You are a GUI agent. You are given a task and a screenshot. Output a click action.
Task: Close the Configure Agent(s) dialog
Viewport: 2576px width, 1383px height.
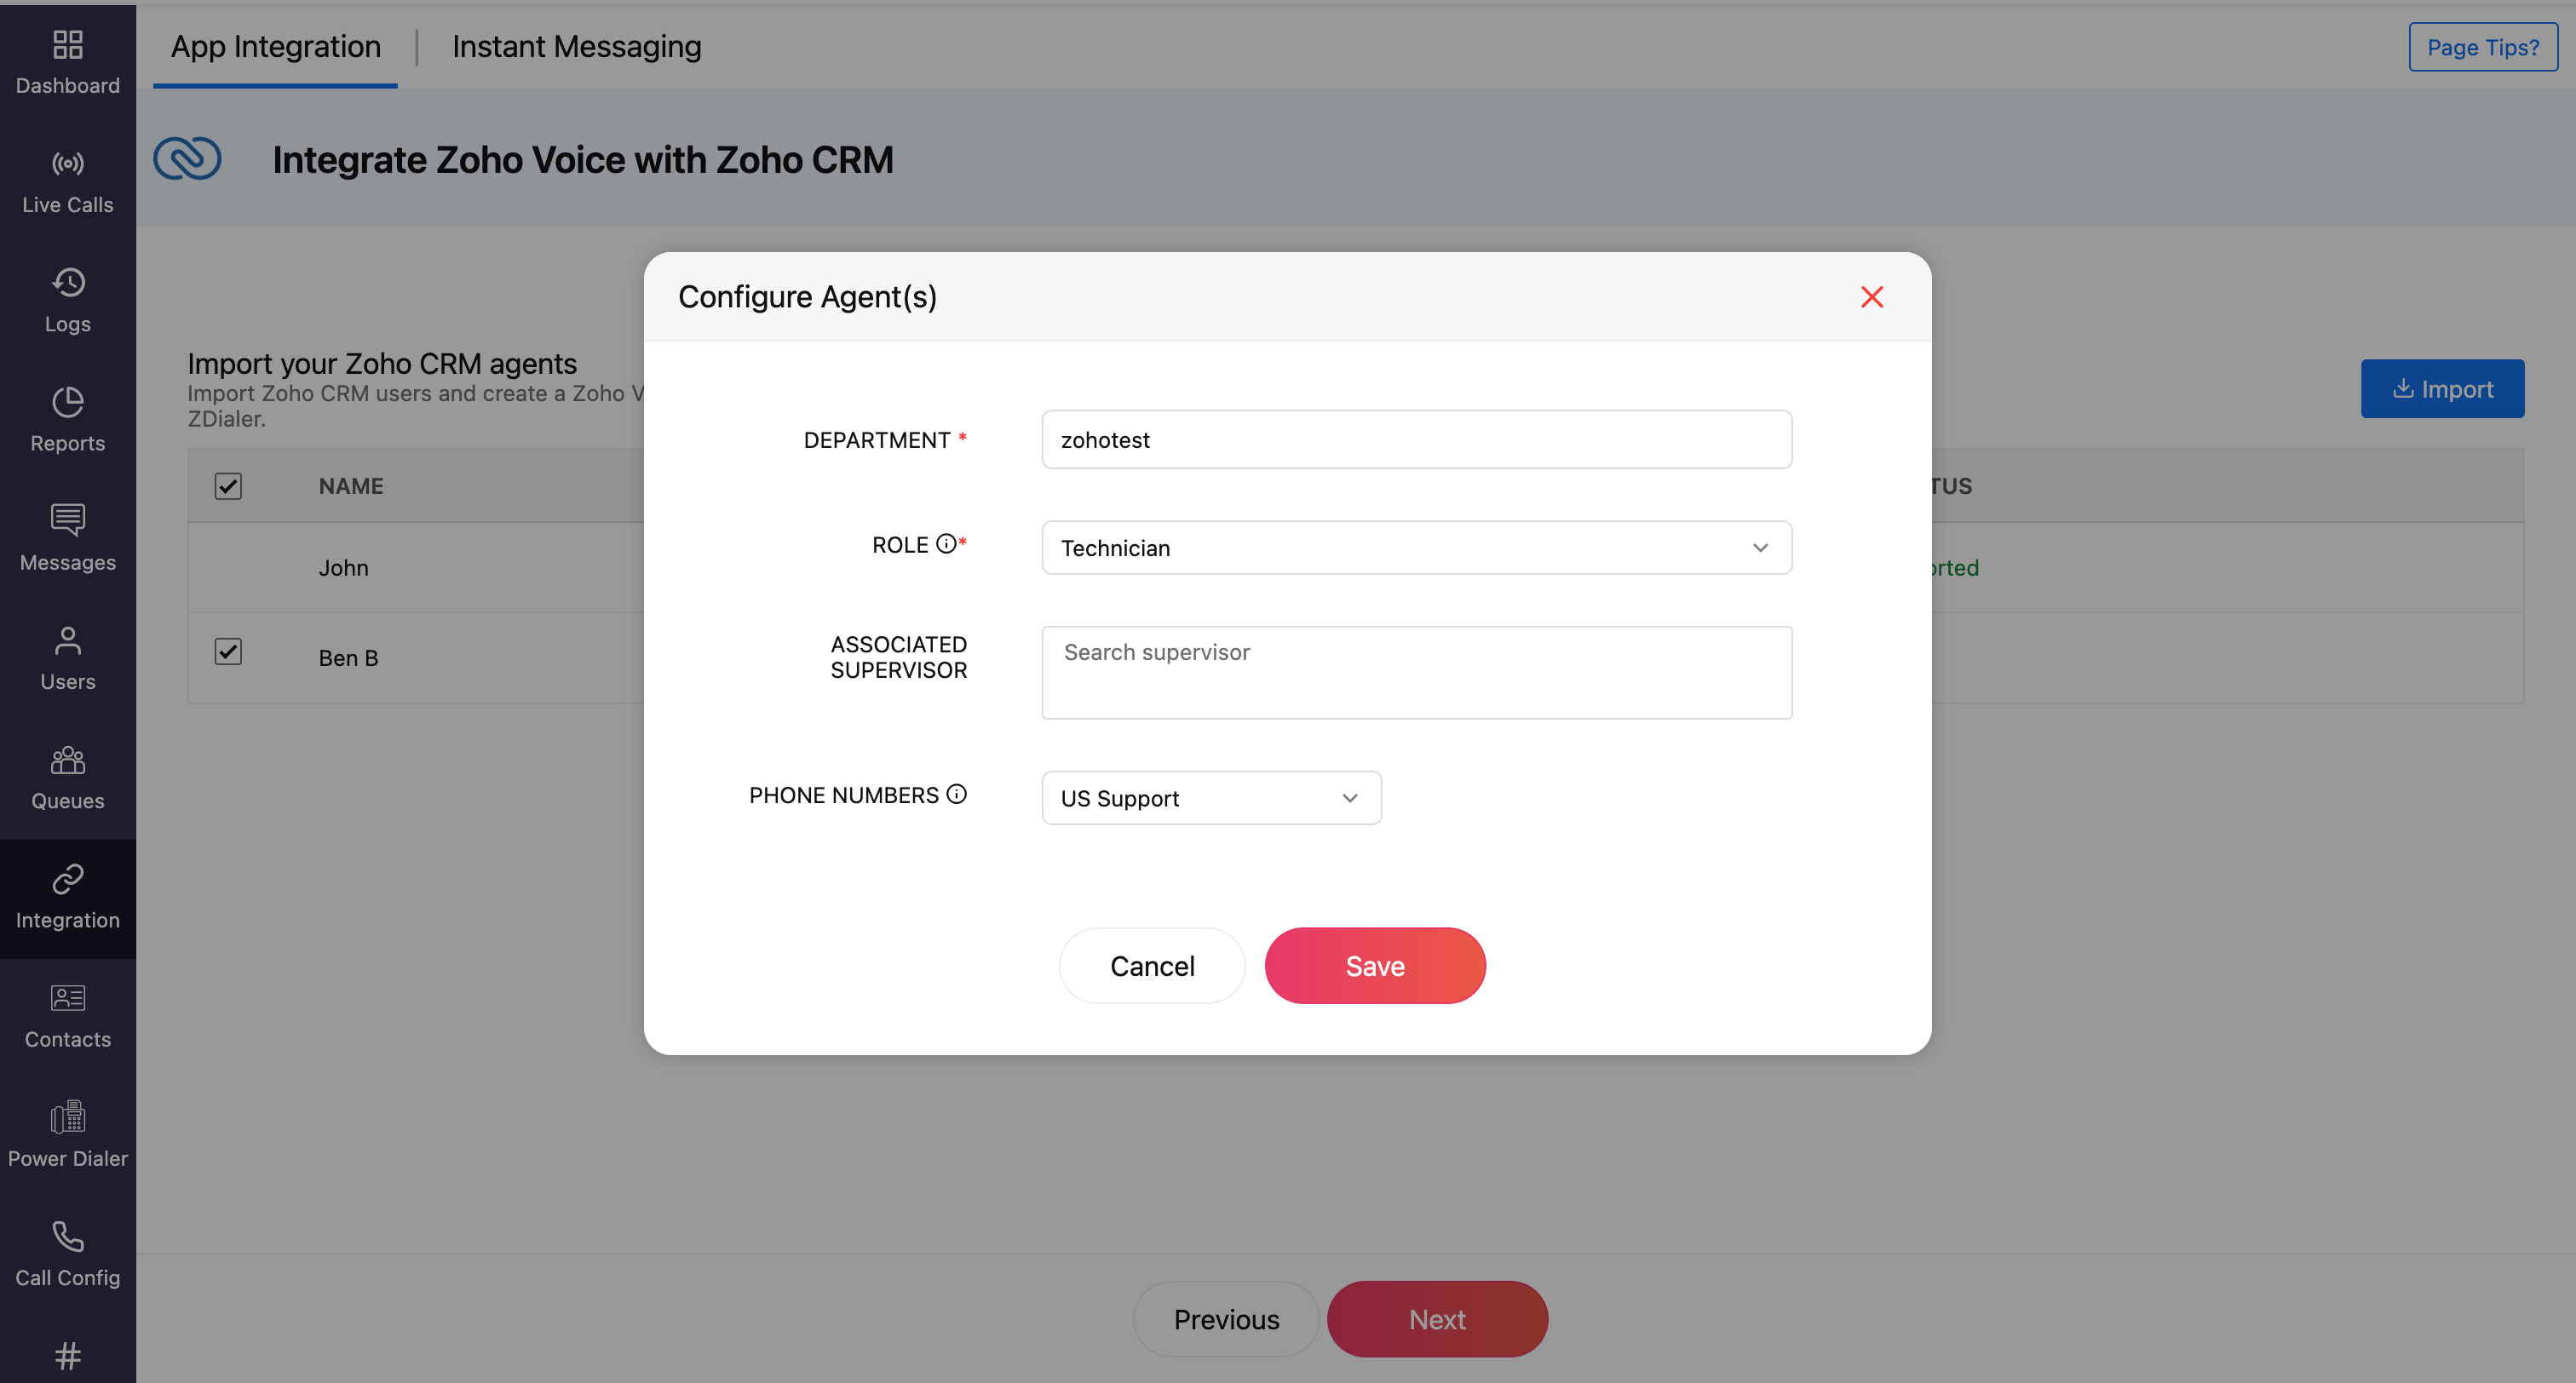(x=1871, y=297)
